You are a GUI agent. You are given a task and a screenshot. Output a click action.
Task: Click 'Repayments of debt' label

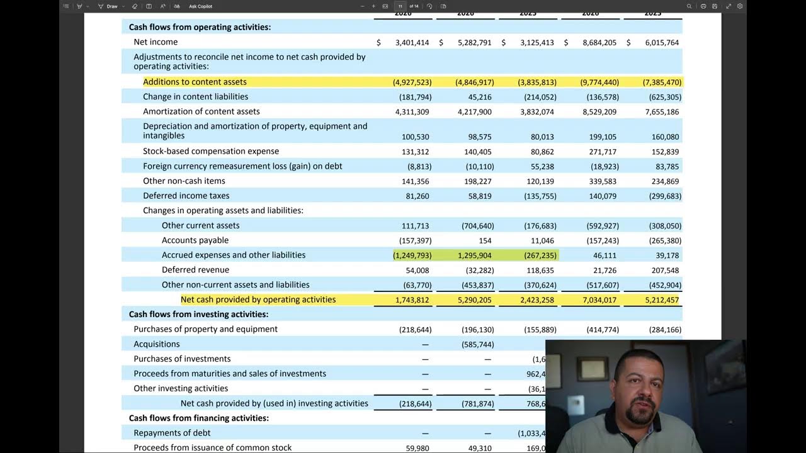172,433
